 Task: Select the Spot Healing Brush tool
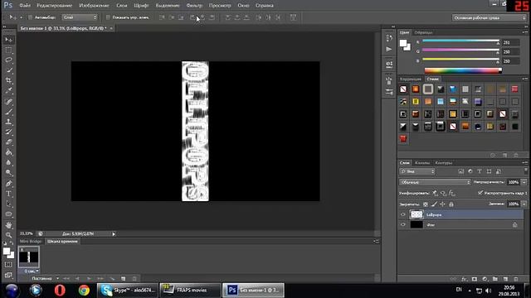point(9,102)
